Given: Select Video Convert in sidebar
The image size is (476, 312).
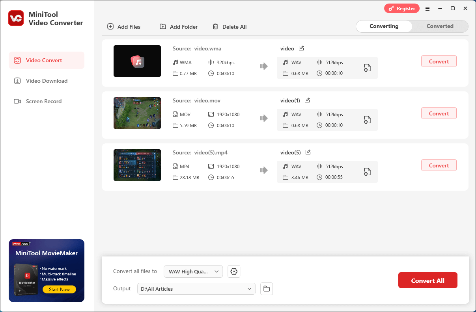Looking at the screenshot, I should pyautogui.click(x=47, y=60).
